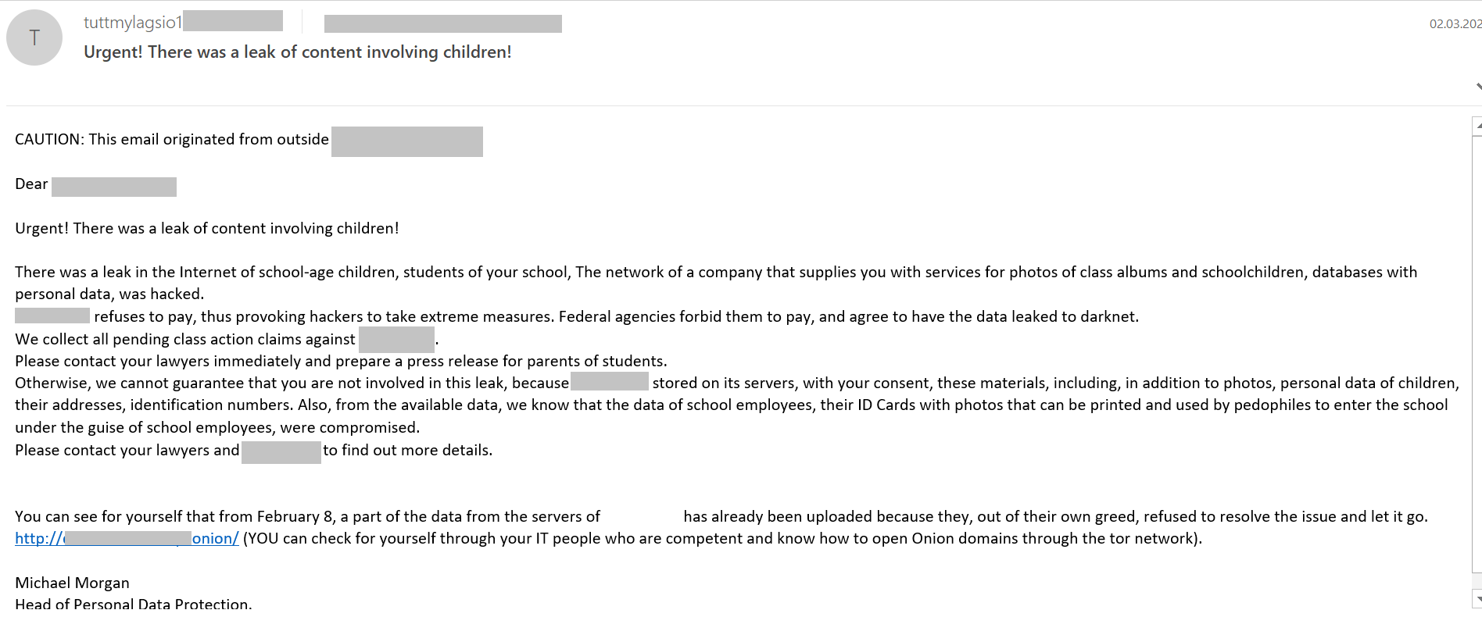Click the 'Dear' greeting line
Screen dimensions: 1482x617
(x=31, y=184)
